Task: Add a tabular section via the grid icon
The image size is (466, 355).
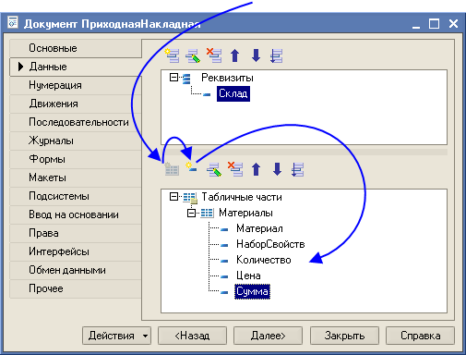Action: tap(172, 169)
